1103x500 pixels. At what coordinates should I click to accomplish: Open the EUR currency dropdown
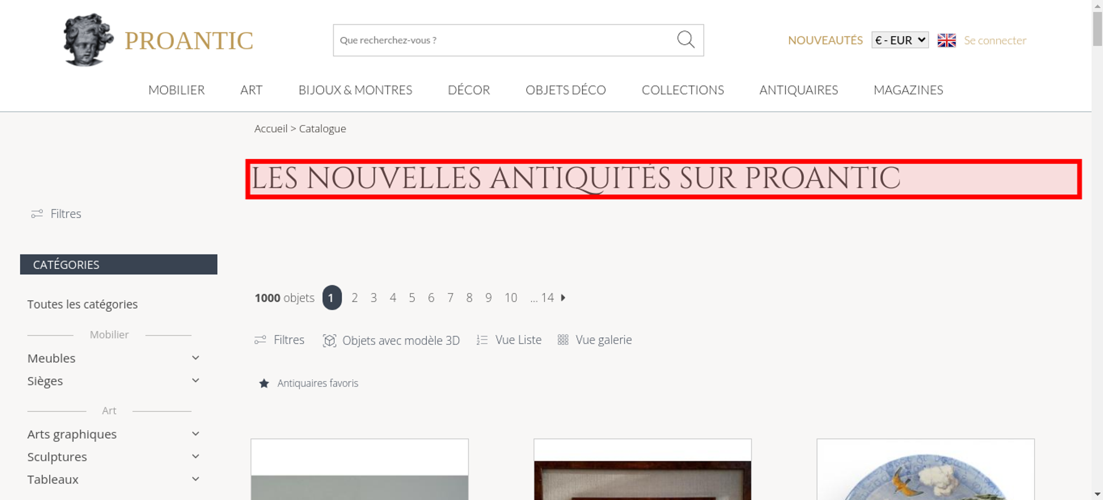900,40
